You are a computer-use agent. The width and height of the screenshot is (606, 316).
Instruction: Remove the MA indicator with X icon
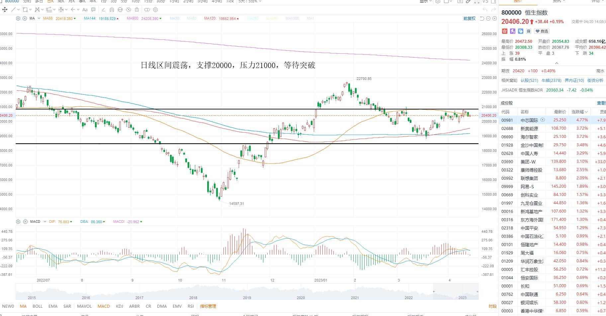[x=25, y=18]
